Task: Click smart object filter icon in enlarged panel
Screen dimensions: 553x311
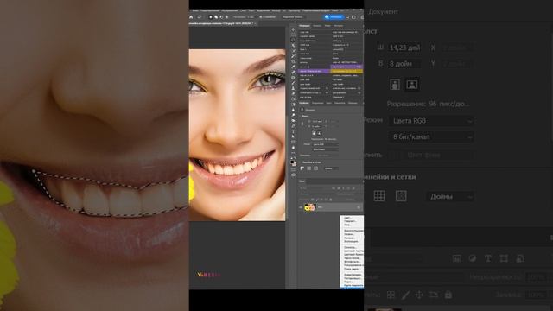Action: [x=520, y=258]
